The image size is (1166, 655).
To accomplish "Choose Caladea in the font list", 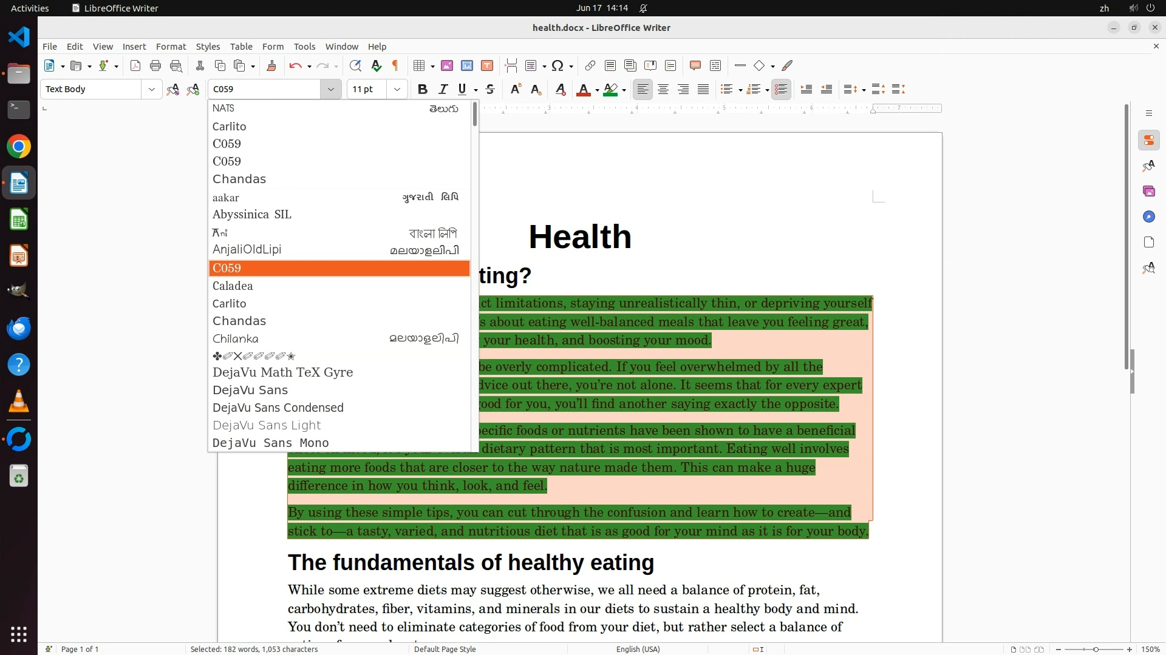I will 233,286.
